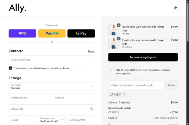Viewport: 189px width, 125px height.
Task: Click the Envío help question icon
Action: pos(116,118)
